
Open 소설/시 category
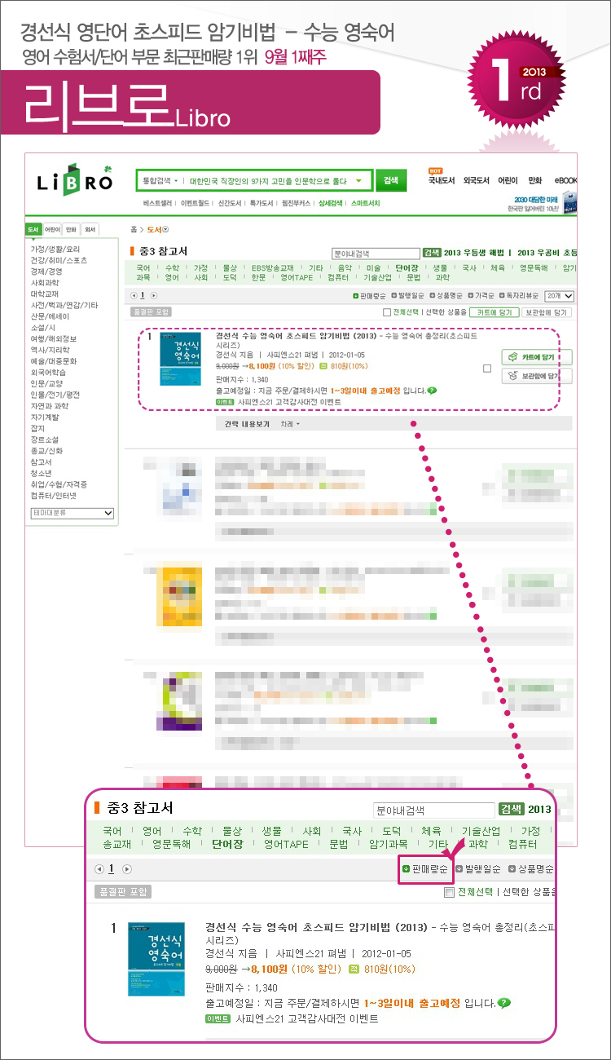(x=42, y=327)
